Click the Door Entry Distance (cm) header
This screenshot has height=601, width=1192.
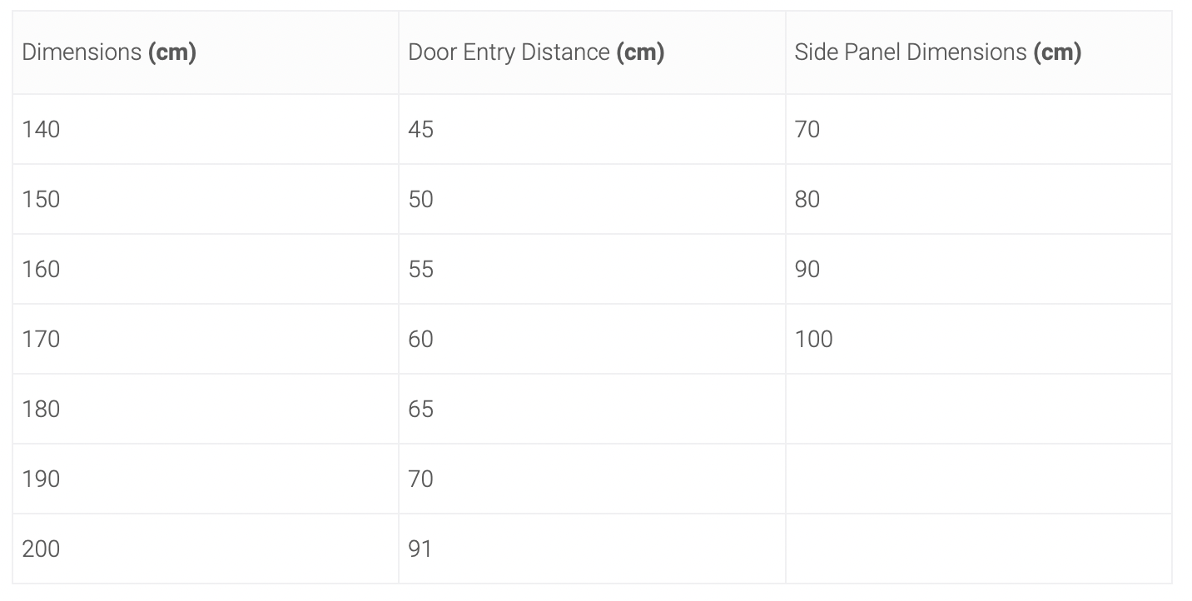592,52
